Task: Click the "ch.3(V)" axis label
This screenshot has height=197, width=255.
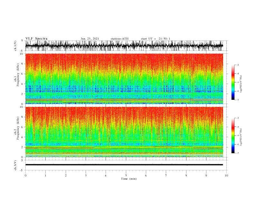Action: click(15, 165)
